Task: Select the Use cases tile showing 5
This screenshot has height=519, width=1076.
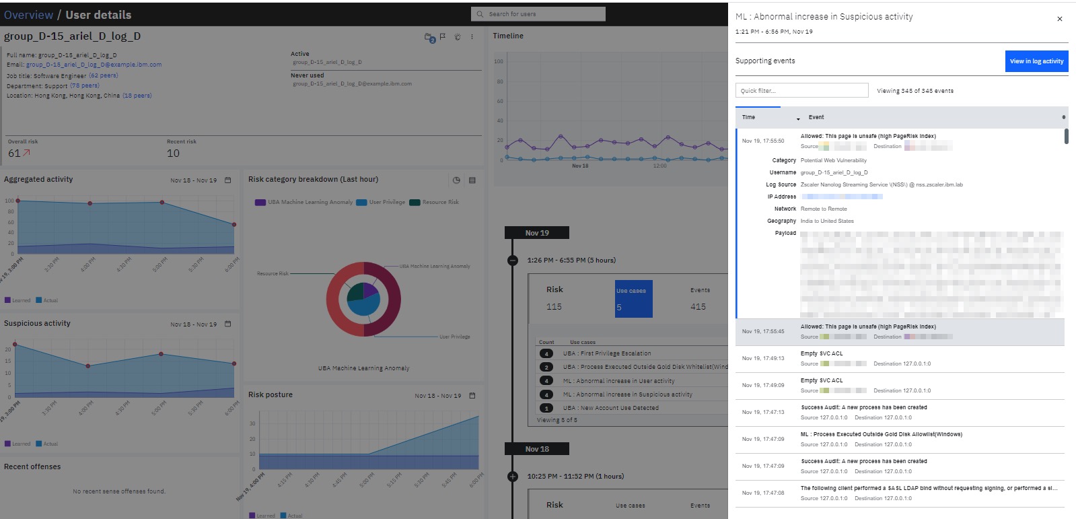Action: point(633,299)
